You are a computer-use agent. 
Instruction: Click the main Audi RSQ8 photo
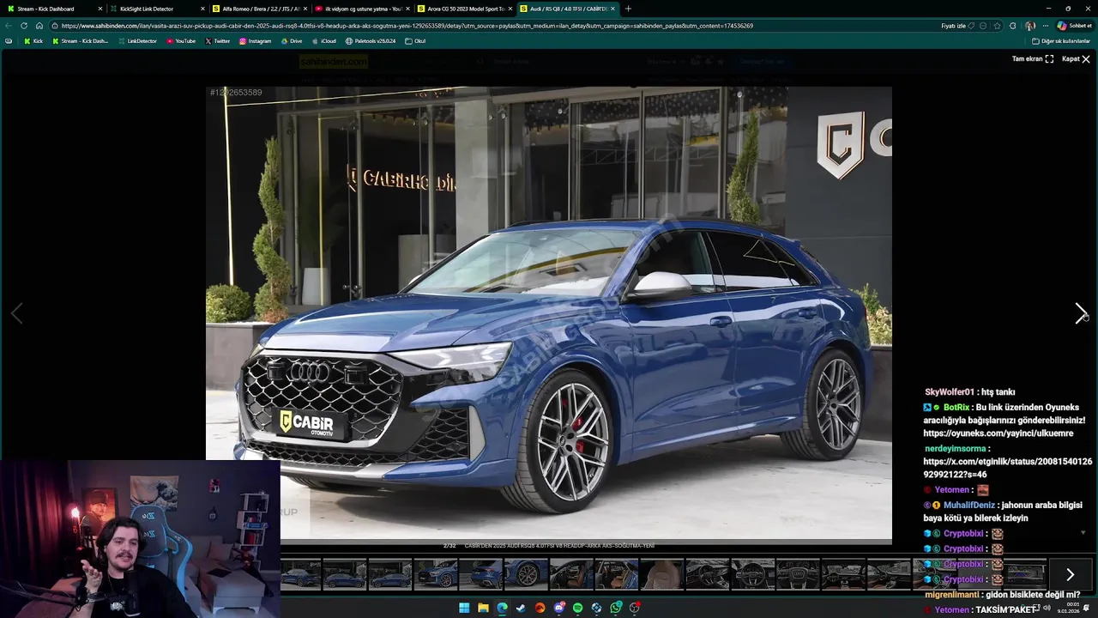click(549, 314)
